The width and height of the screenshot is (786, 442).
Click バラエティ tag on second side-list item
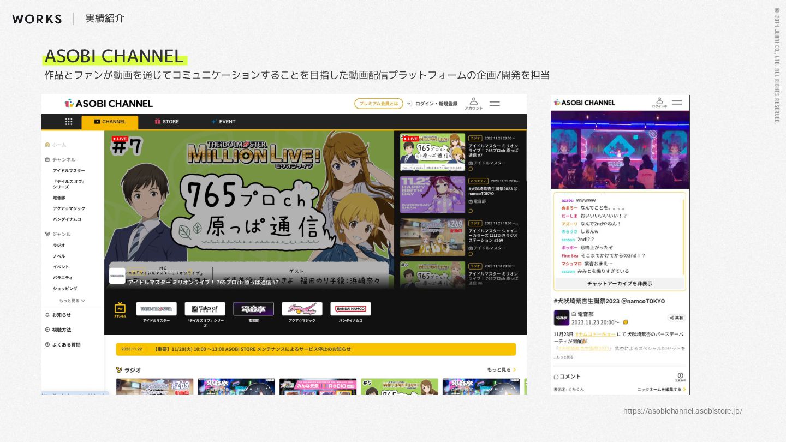[478, 181]
